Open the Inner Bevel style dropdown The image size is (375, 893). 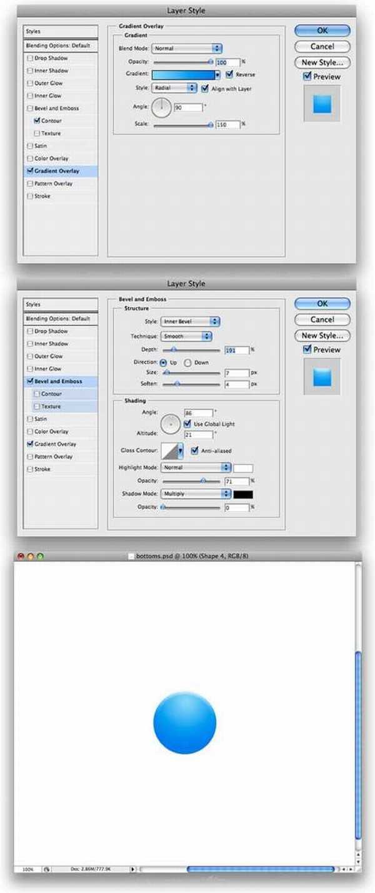tap(190, 321)
